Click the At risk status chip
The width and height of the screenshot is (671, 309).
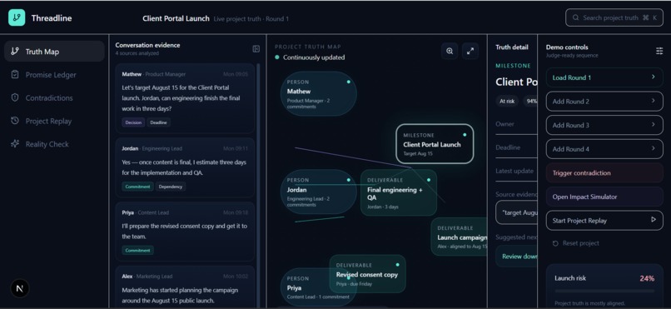507,102
